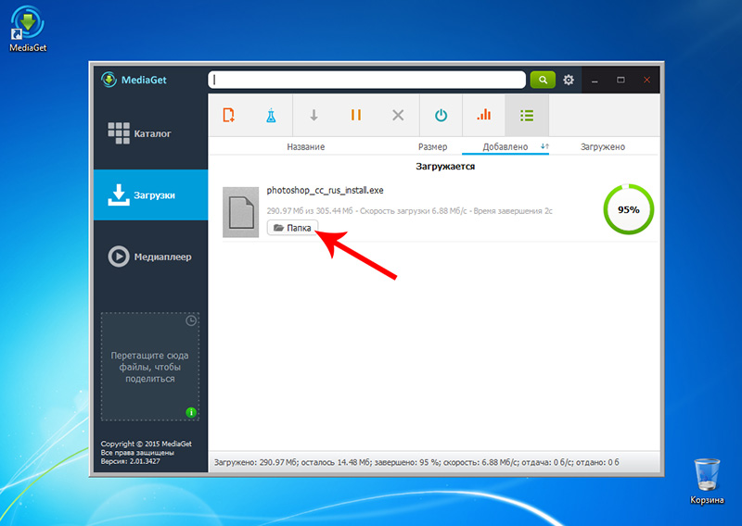Click the add torrent file icon
The width and height of the screenshot is (742, 526).
pyautogui.click(x=229, y=116)
